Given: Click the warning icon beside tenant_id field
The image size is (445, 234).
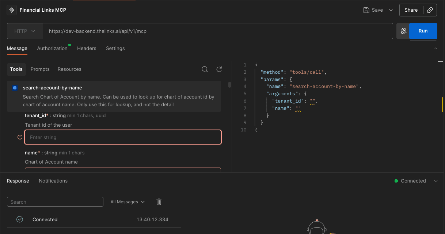Looking at the screenshot, I should (19, 137).
